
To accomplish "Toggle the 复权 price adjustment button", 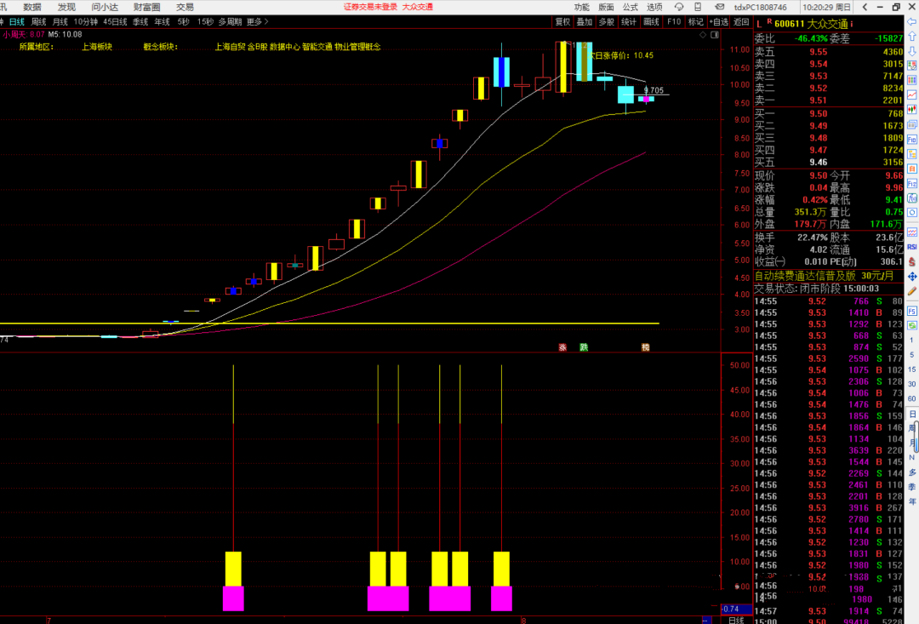I will (562, 21).
